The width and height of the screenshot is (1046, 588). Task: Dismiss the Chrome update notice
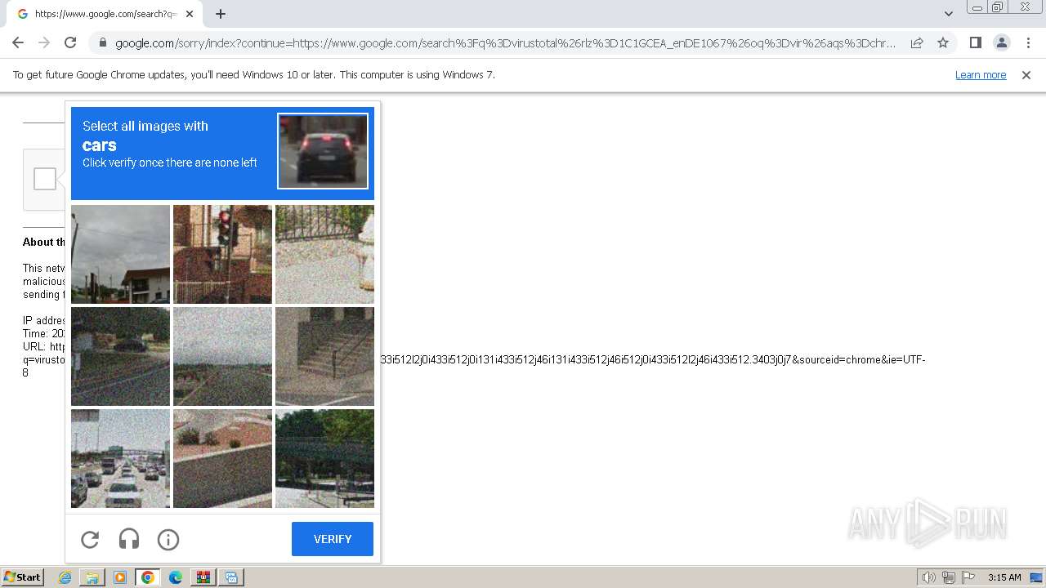(x=1026, y=74)
